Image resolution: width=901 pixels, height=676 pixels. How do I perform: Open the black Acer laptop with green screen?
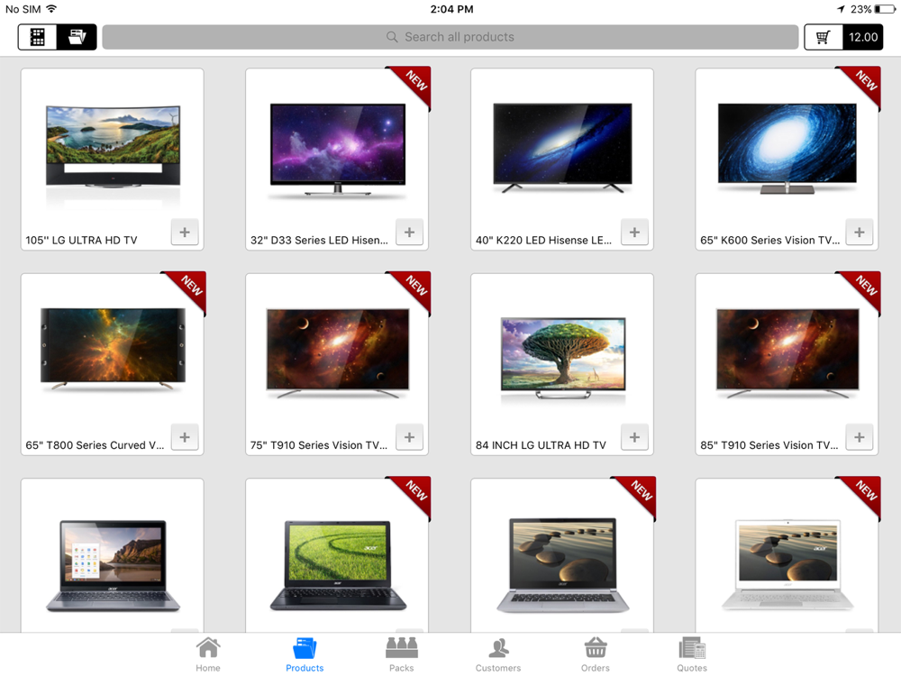point(338,566)
